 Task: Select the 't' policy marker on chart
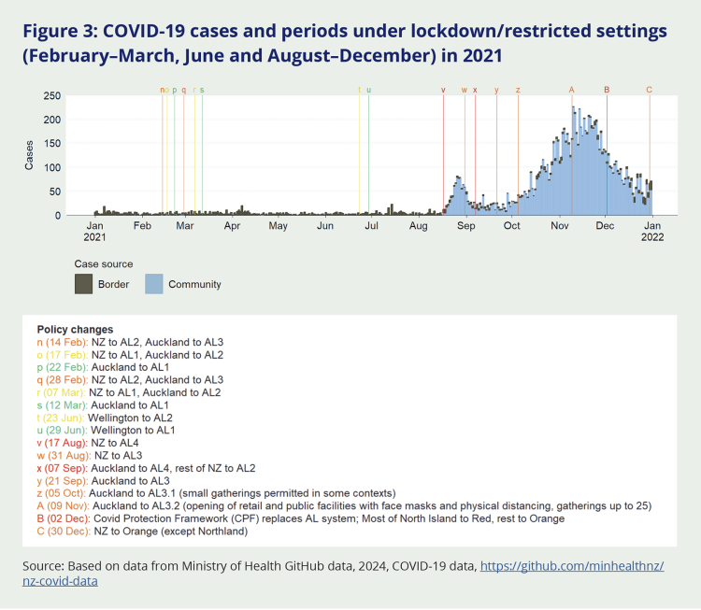point(359,90)
